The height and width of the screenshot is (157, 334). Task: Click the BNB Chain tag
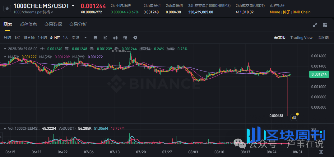[301, 12]
